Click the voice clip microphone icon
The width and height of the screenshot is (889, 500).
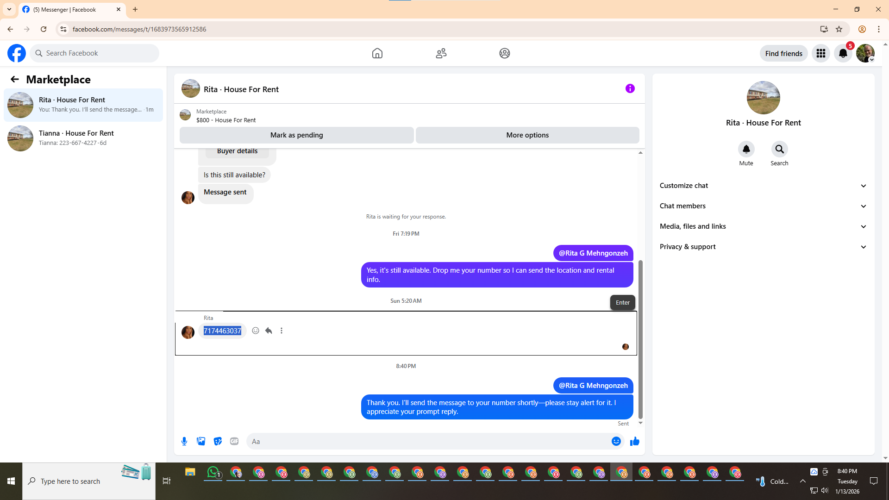pos(184,441)
